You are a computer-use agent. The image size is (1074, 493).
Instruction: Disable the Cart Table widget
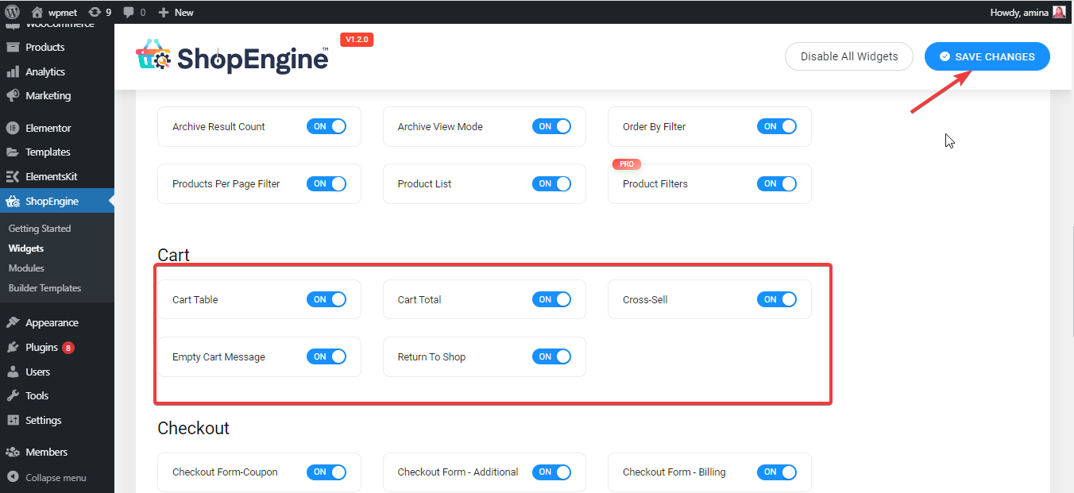(326, 299)
